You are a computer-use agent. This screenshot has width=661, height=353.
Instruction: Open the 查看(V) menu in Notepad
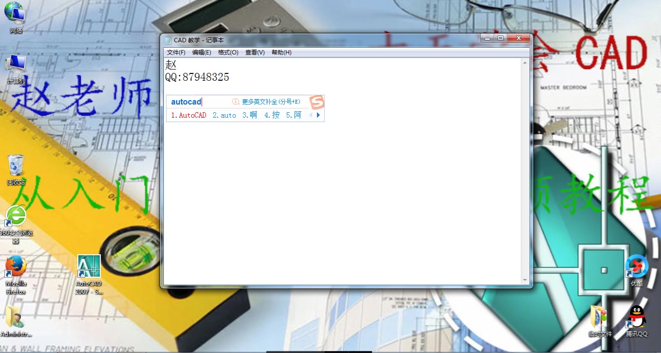click(x=255, y=53)
